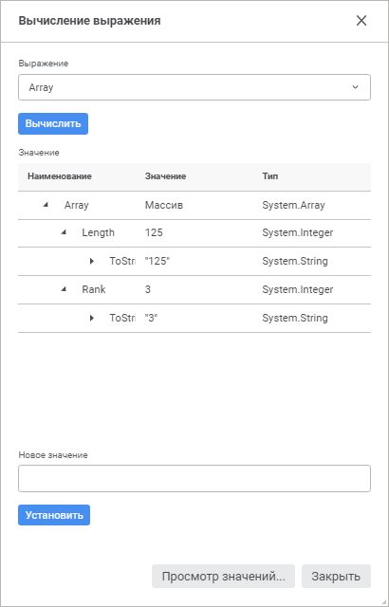Collapse the Length node arrow
This screenshot has height=607, width=389.
(x=64, y=232)
